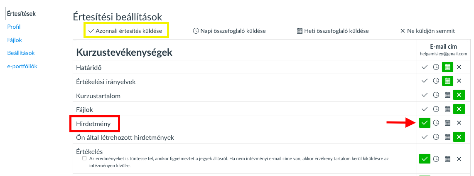Open Profil in the sidebar
The width and height of the screenshot is (474, 176).
coord(14,27)
